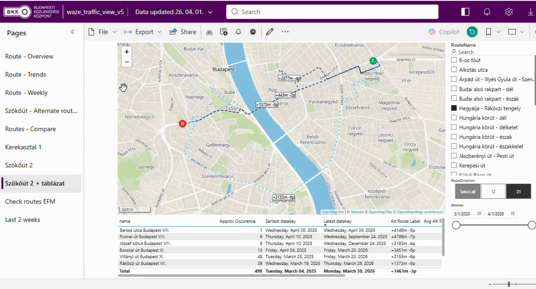Click the green start marker on map

[373, 61]
